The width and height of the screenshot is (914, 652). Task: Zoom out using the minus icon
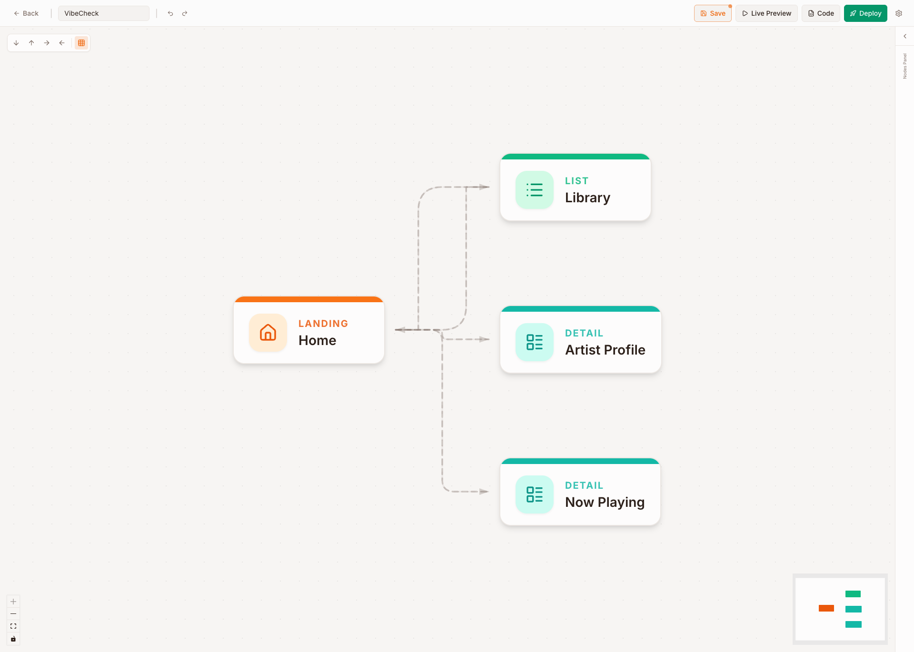tap(13, 613)
